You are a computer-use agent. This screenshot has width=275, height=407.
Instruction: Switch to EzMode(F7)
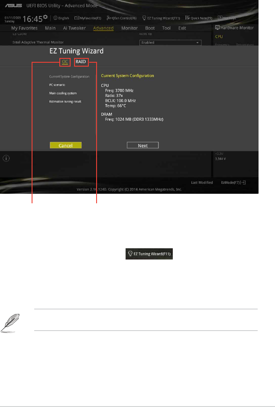coord(233,183)
